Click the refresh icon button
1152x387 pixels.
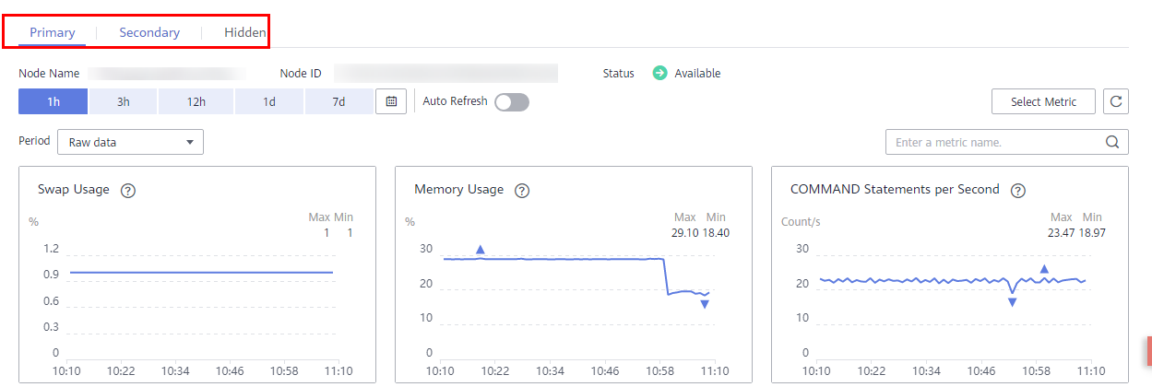(1116, 101)
